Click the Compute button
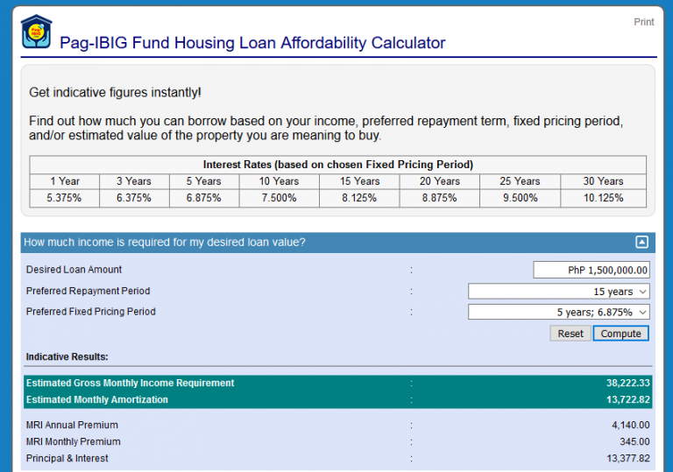 click(x=620, y=334)
